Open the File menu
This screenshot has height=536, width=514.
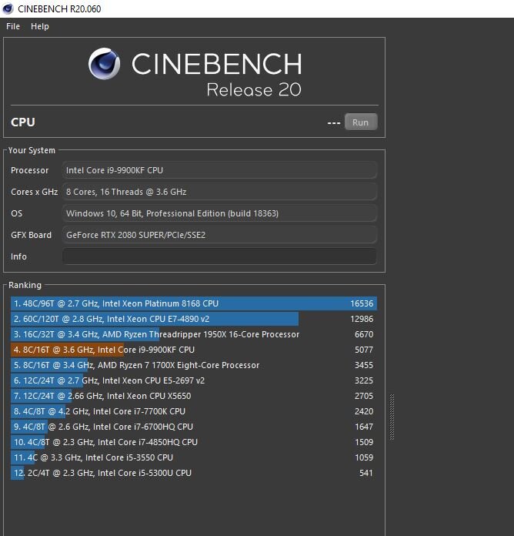pos(13,26)
